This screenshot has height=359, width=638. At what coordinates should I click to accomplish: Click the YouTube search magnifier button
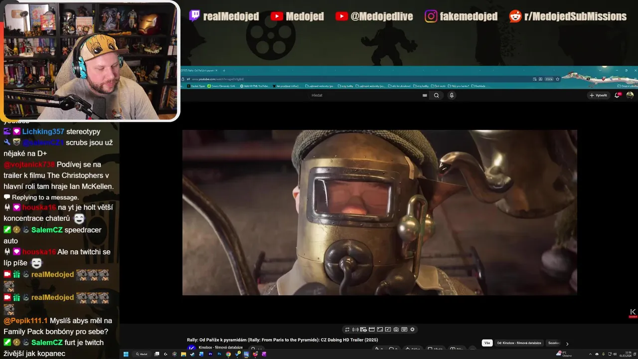coord(436,95)
